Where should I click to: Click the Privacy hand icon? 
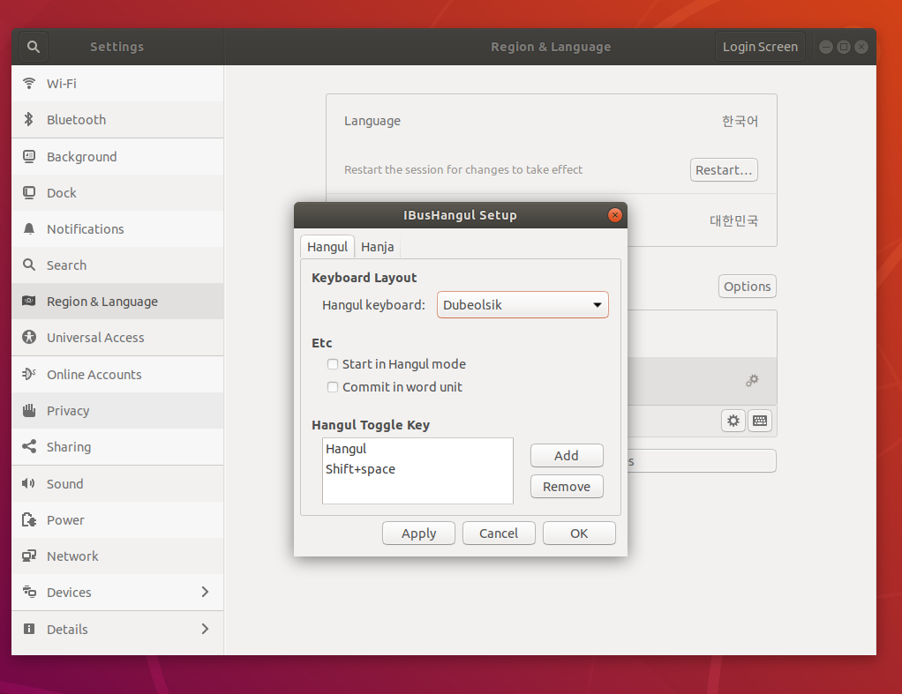[29, 411]
